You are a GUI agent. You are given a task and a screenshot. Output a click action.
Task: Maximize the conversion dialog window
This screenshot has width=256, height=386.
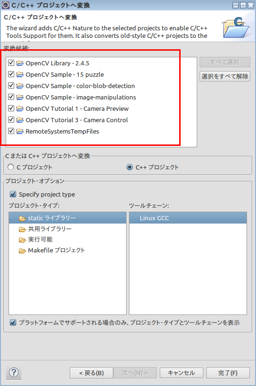(243, 5)
